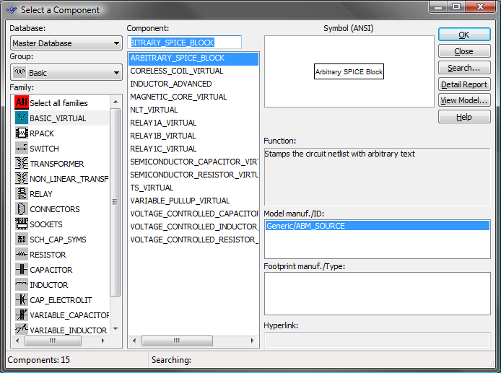Viewport: 501px width, 373px height.
Task: Open the Database dropdown
Action: click(x=66, y=43)
